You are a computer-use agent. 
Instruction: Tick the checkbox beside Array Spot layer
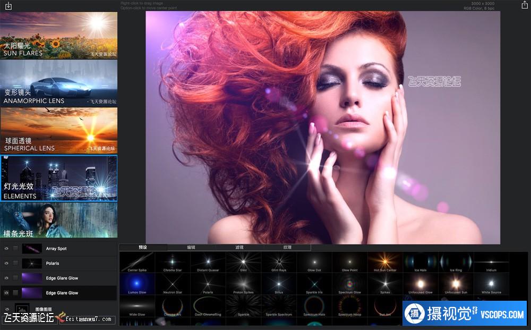[x=15, y=249]
